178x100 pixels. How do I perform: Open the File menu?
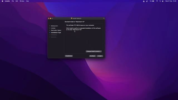coord(13,1)
